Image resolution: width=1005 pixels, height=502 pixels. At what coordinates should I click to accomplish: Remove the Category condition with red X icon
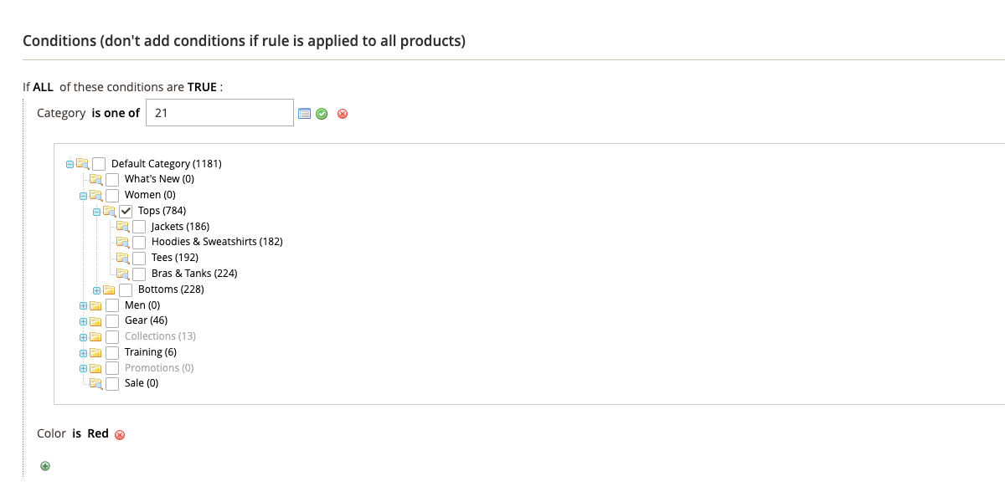click(342, 113)
